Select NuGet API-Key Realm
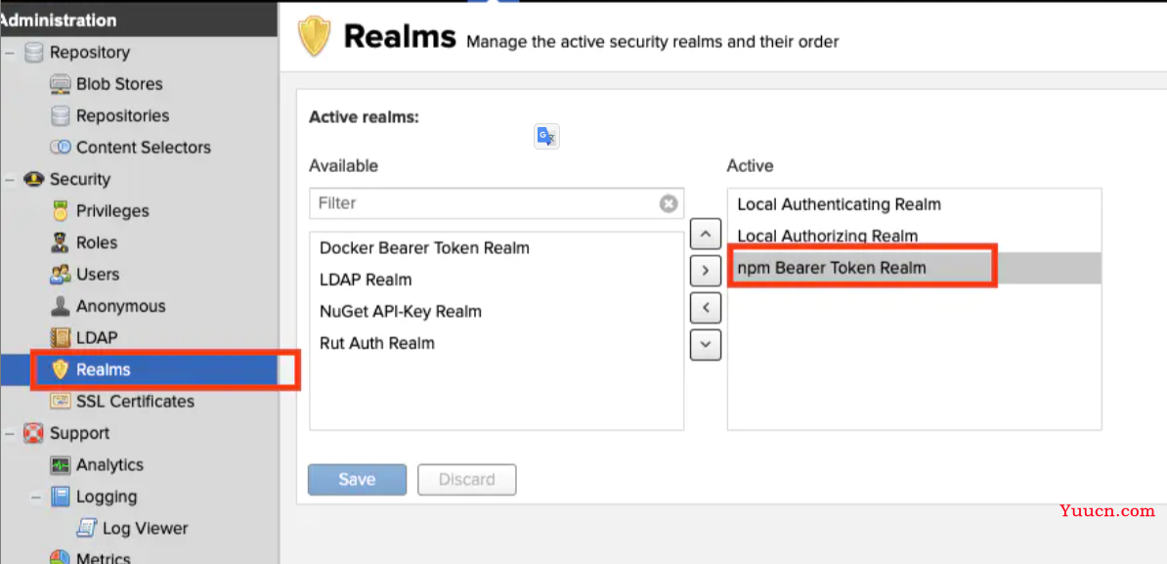The image size is (1167, 564). tap(497, 312)
